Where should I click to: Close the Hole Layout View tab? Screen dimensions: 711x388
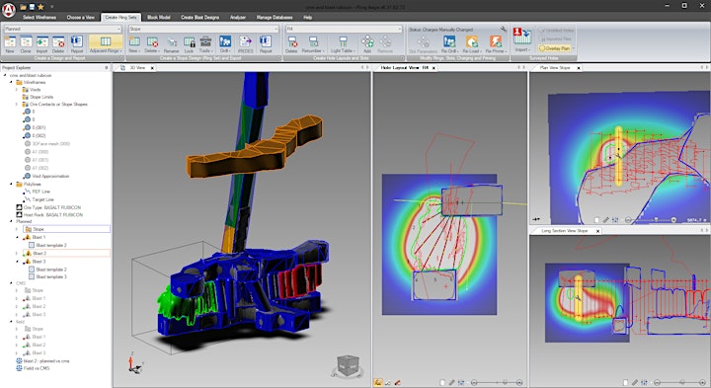click(434, 68)
